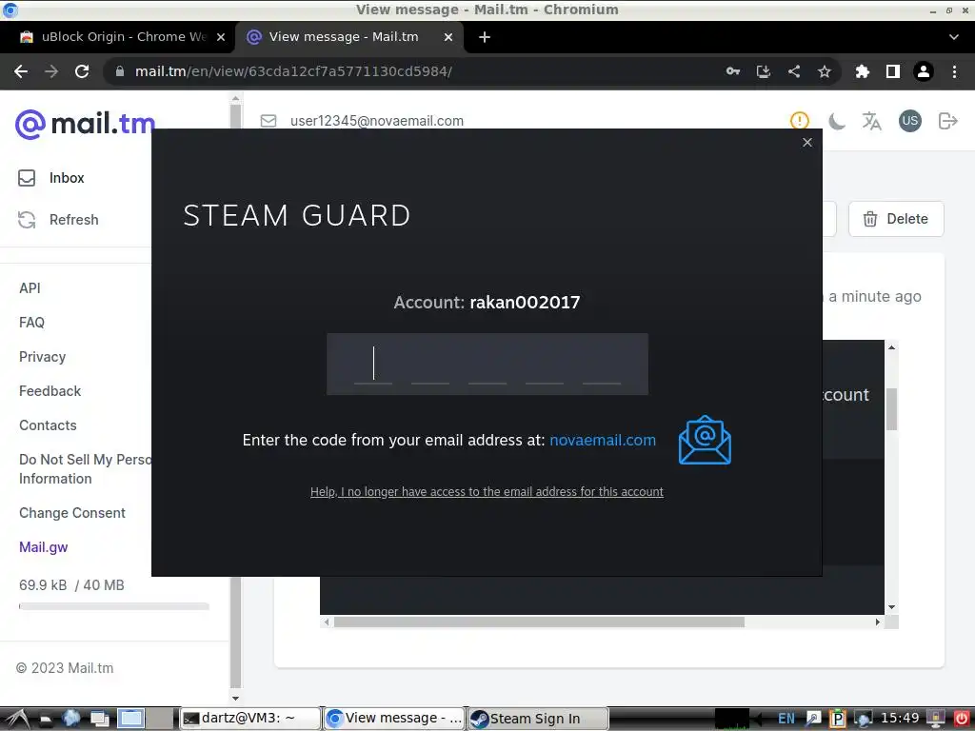
Task: Open the US account avatar
Action: (909, 121)
